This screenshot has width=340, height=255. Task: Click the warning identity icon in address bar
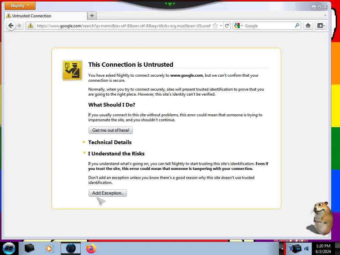pyautogui.click(x=31, y=26)
